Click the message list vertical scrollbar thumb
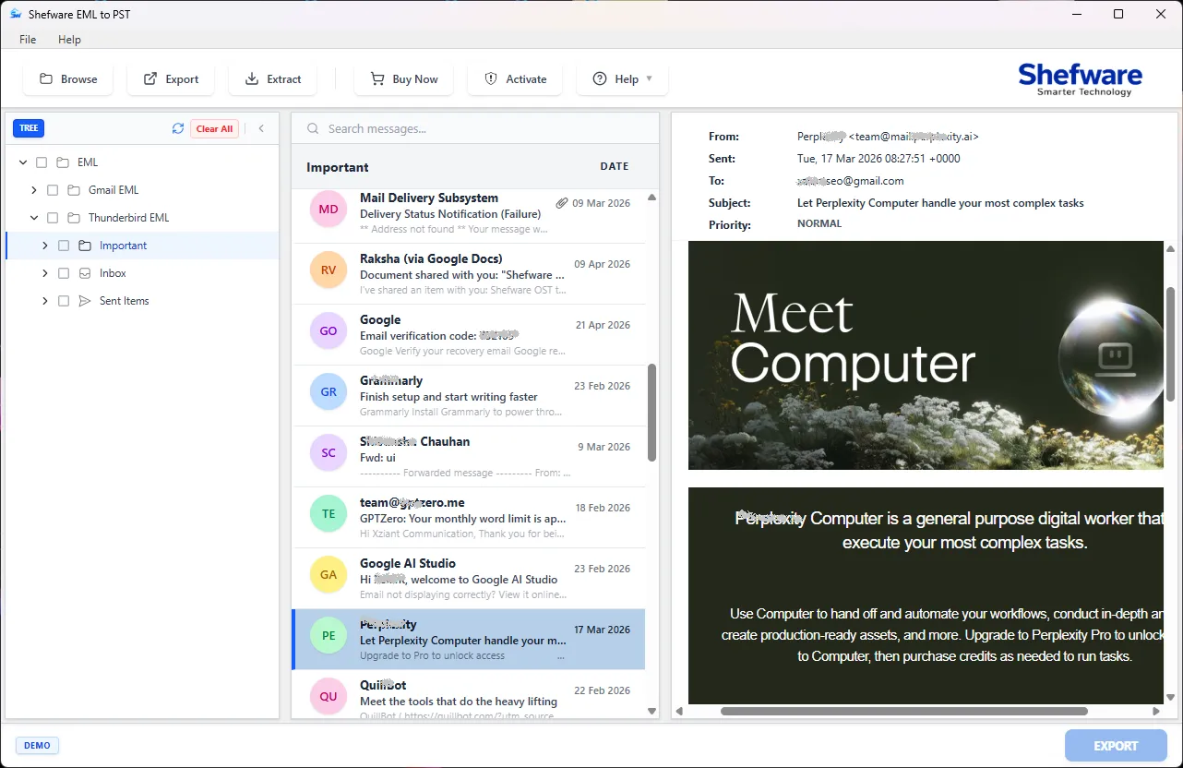The width and height of the screenshot is (1183, 768). coord(652,413)
